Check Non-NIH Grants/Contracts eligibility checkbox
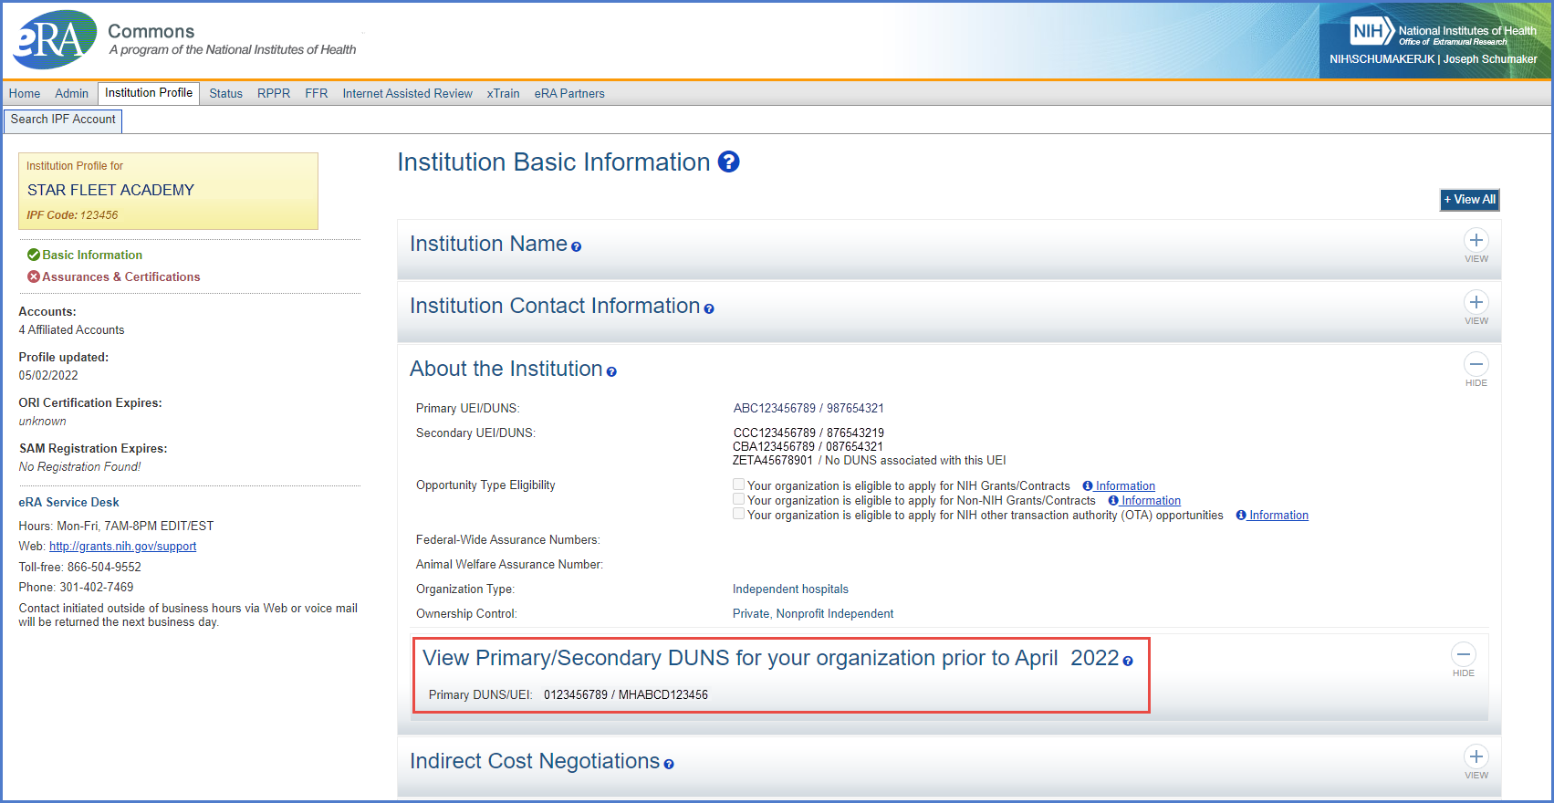Image resolution: width=1554 pixels, height=803 pixels. click(x=738, y=499)
